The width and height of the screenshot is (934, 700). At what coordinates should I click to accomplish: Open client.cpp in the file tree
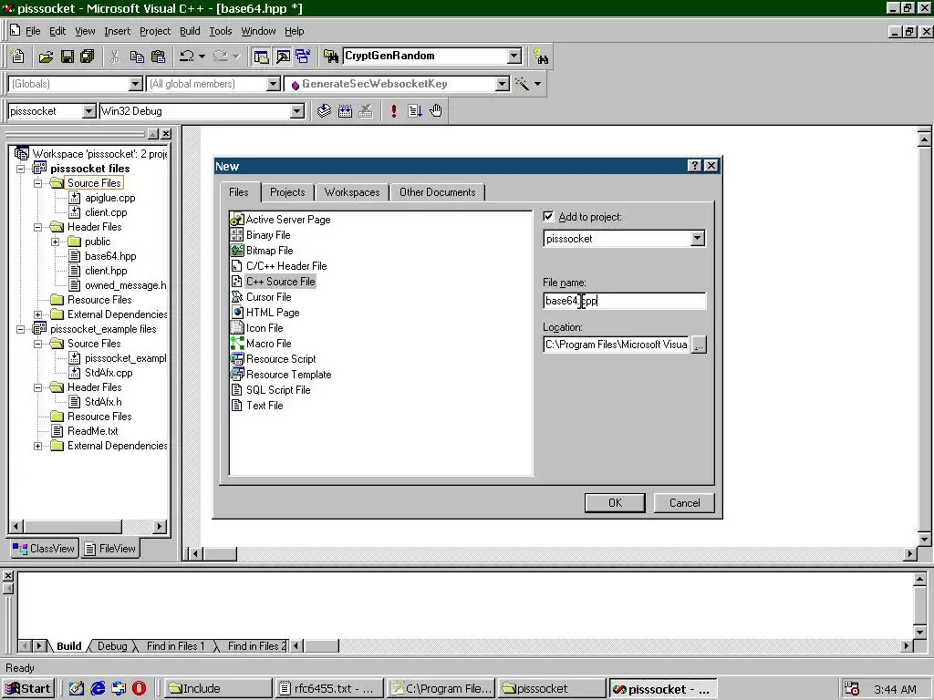[x=106, y=212]
